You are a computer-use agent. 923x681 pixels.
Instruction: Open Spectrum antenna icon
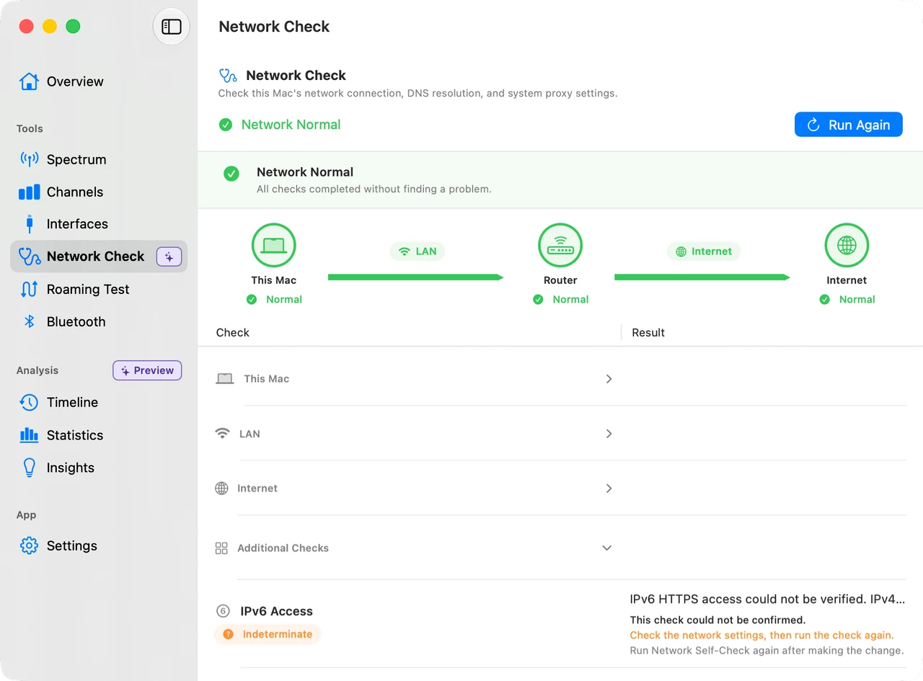tap(29, 159)
